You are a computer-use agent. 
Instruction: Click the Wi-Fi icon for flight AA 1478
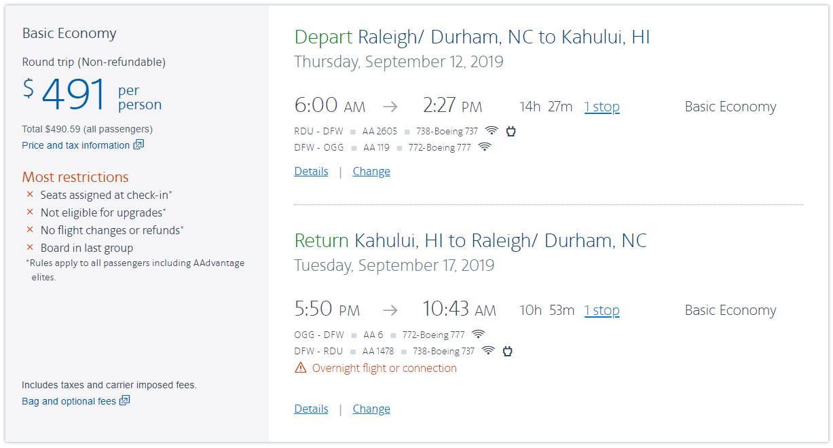click(x=488, y=351)
